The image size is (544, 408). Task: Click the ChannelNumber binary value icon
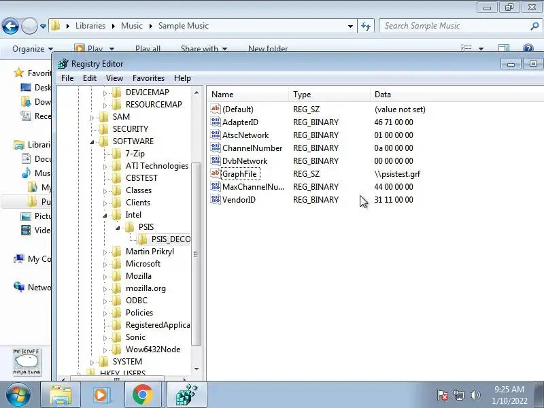point(216,148)
